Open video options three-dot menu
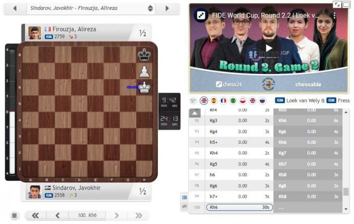This screenshot has height=224, width=354. (335, 15)
